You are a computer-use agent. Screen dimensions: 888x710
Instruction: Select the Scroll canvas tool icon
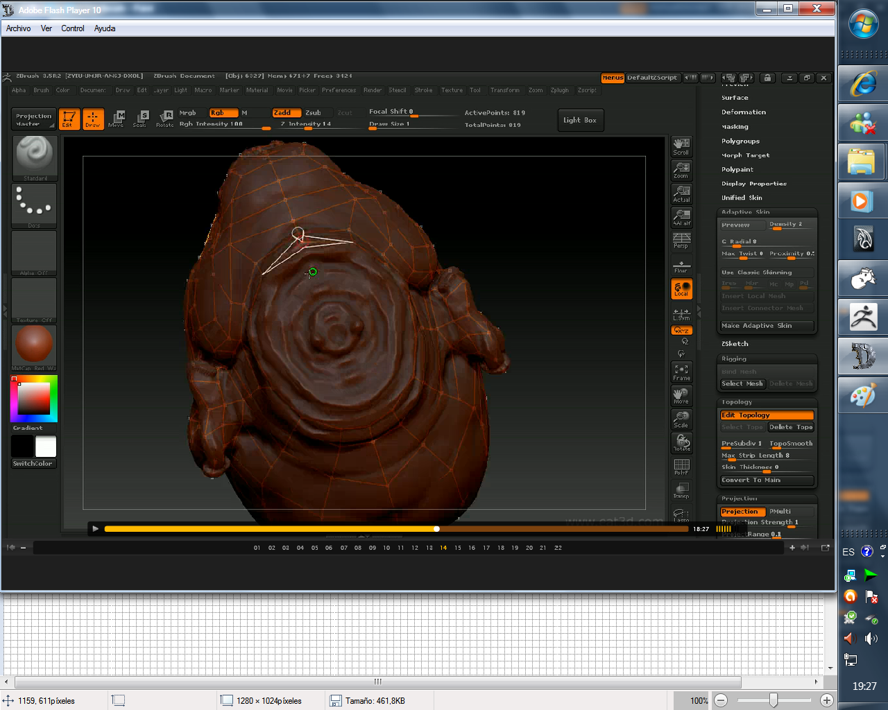[681, 146]
